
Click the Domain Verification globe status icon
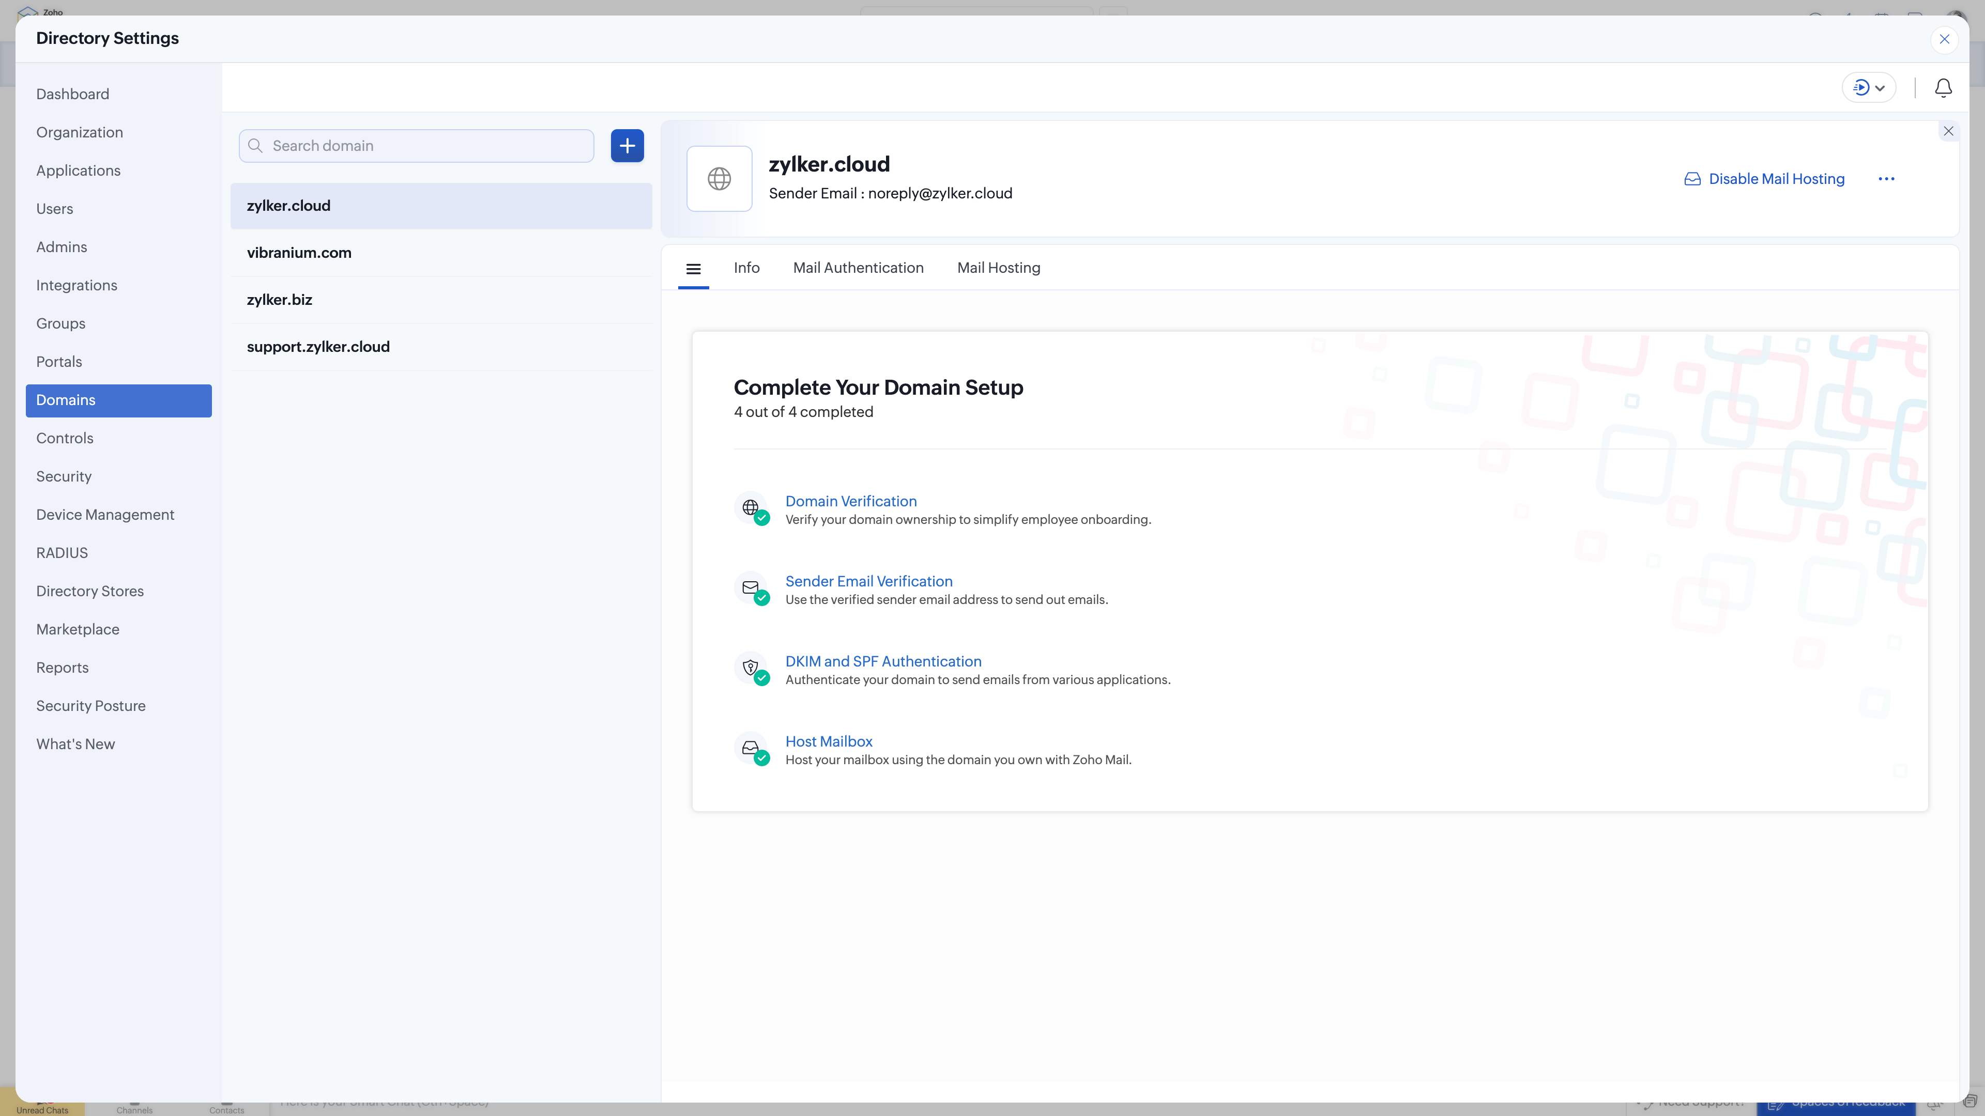[x=751, y=508]
